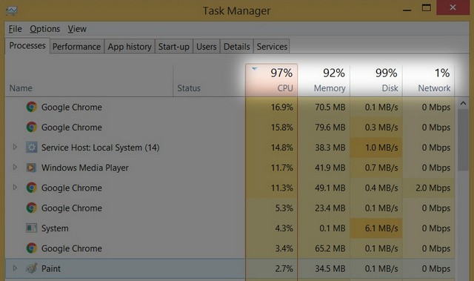Sort processes by Memory column
This screenshot has width=474, height=281.
click(x=324, y=80)
